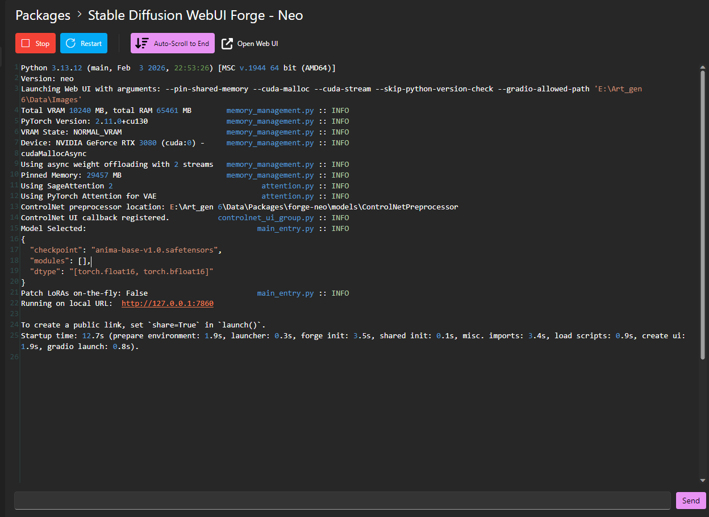709x517 pixels.
Task: Click the Restart circular arrow icon
Action: [x=70, y=43]
